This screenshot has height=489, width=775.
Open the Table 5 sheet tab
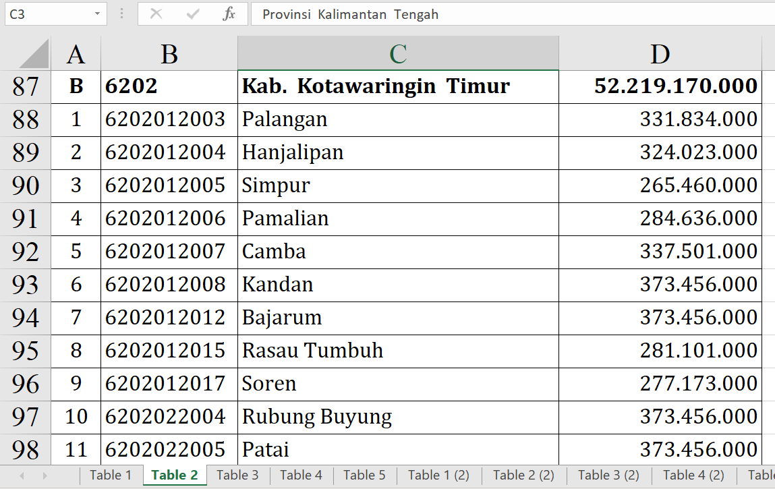click(x=364, y=475)
